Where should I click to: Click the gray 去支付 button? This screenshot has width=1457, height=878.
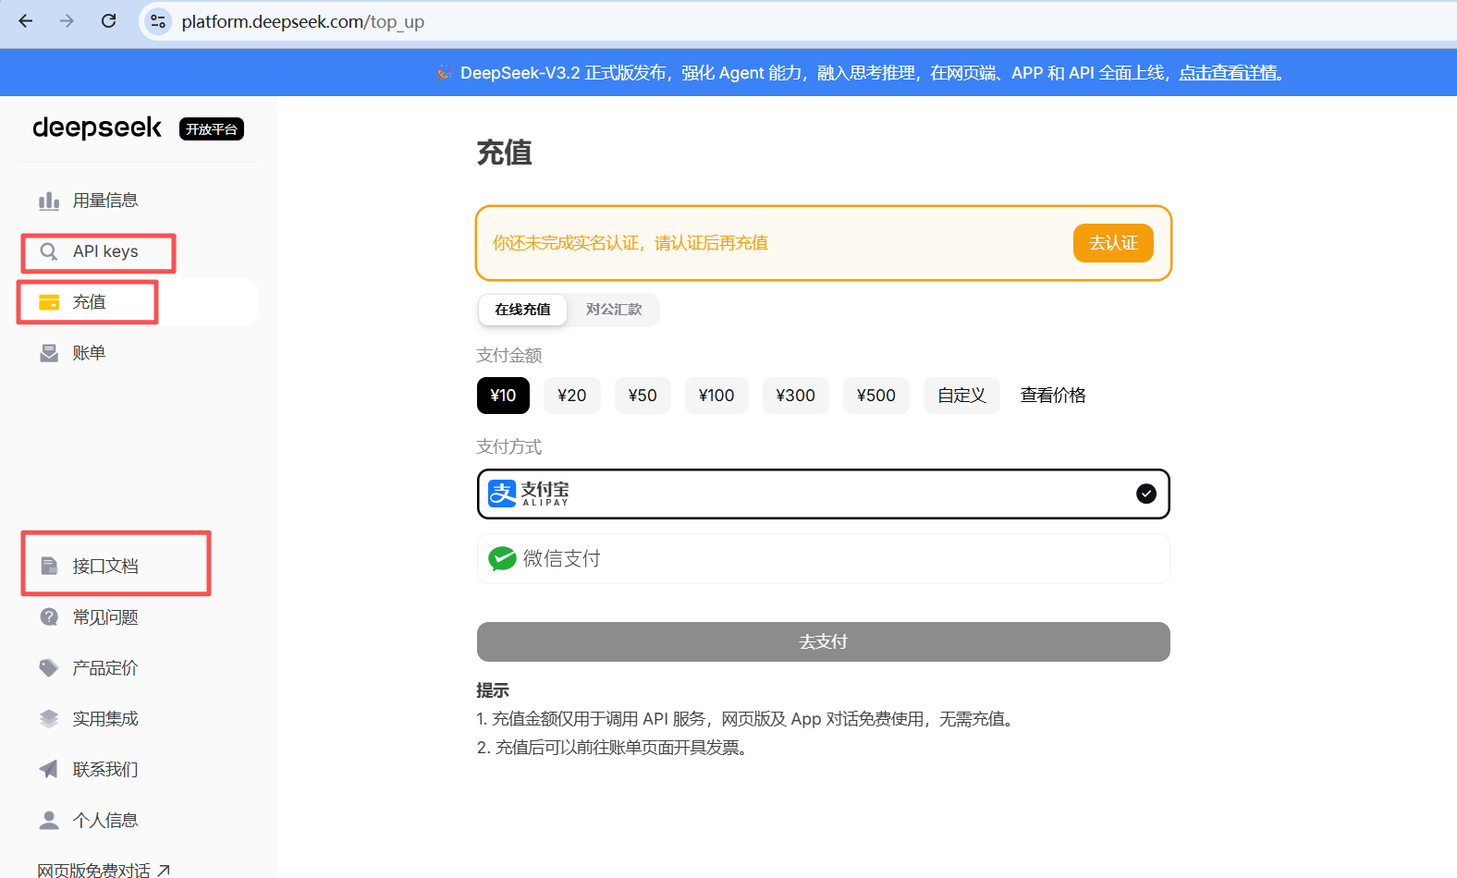pos(824,641)
